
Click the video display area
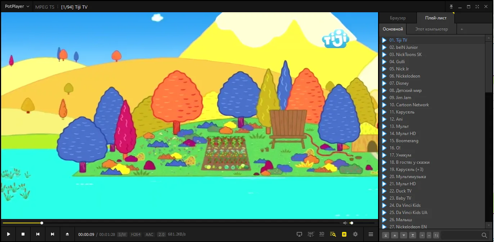(x=189, y=116)
